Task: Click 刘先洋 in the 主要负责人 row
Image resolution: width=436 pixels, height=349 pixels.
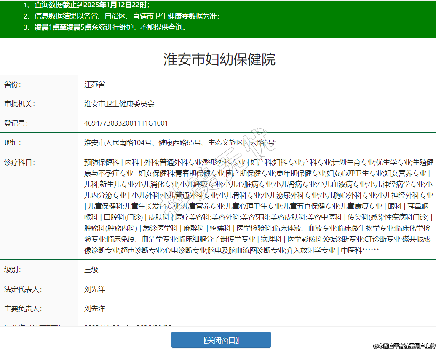Action: tap(94, 309)
